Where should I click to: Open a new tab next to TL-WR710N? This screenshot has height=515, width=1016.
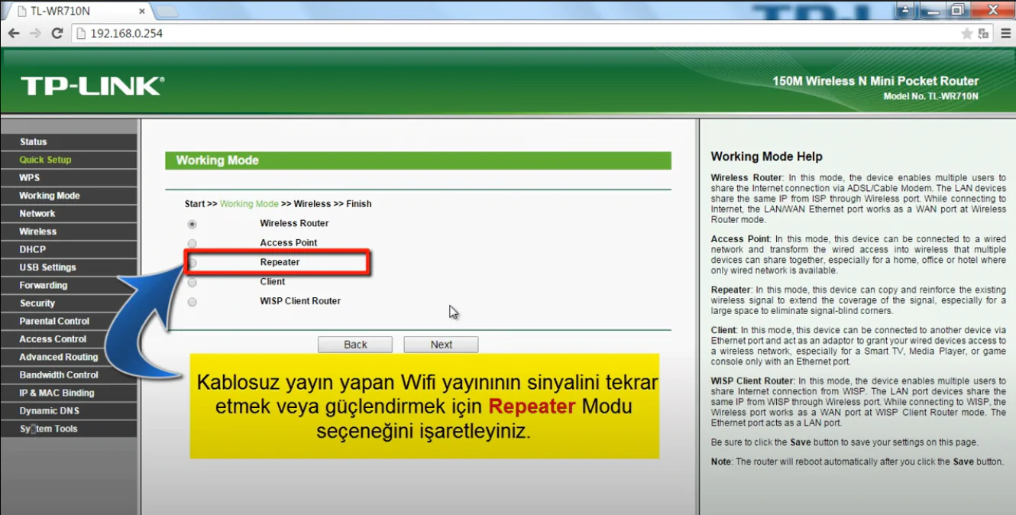[x=167, y=11]
